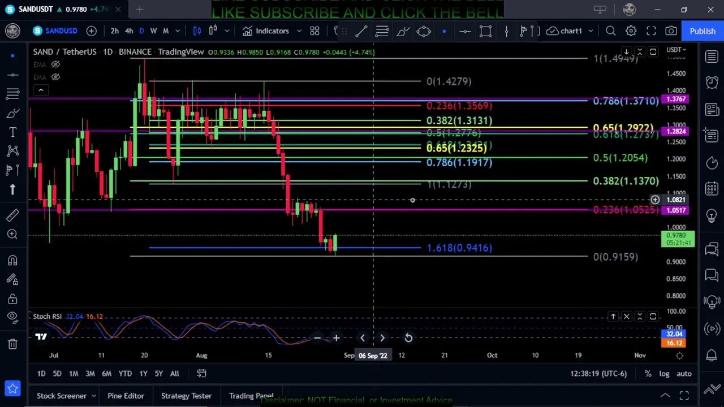The width and height of the screenshot is (724, 407).
Task: Expand the chart1 layout dropdown arrow
Action: click(x=591, y=31)
